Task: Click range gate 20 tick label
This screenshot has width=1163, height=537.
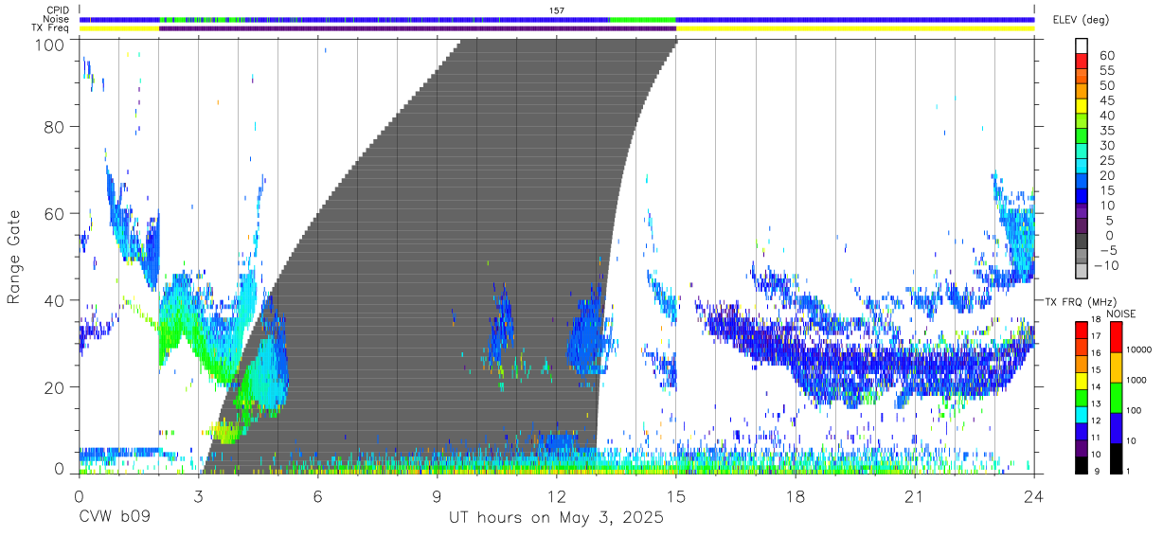Action: (56, 386)
